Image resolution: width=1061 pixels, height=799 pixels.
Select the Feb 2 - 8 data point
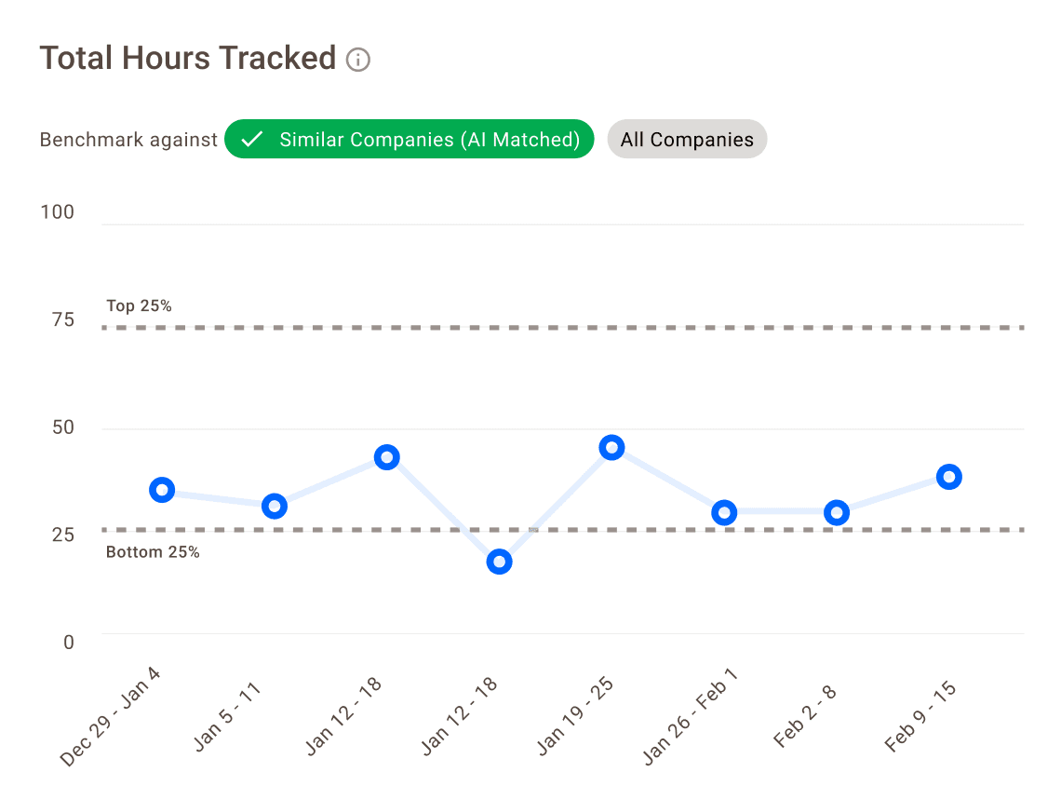(x=837, y=512)
